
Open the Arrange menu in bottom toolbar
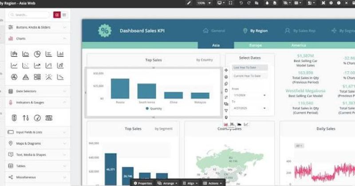click(167, 183)
